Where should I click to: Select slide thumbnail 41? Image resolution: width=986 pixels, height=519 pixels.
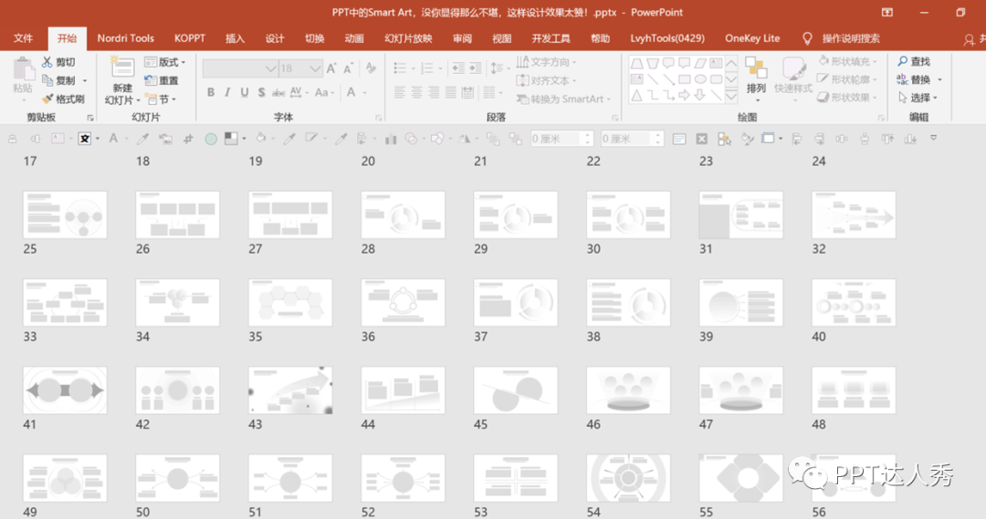point(65,390)
